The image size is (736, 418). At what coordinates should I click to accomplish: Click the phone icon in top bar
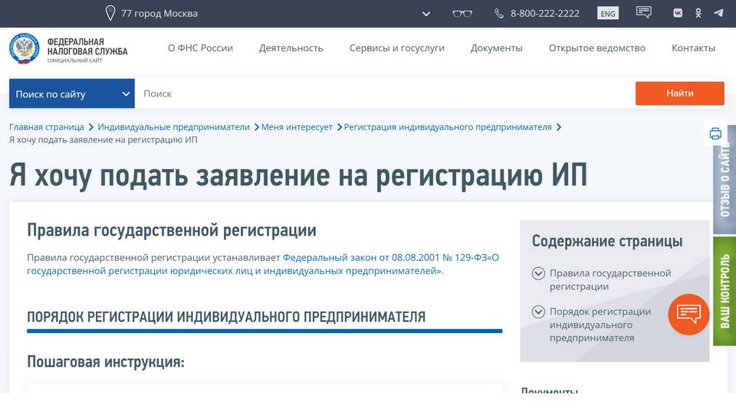point(499,13)
